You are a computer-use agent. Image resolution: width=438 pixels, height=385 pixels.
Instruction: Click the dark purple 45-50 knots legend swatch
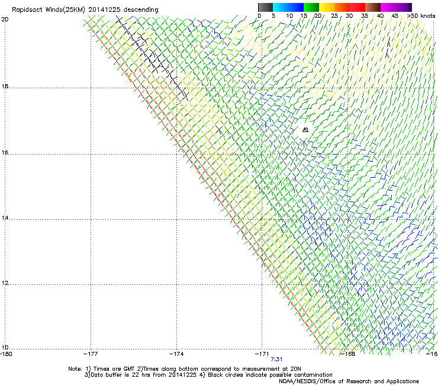(x=404, y=7)
